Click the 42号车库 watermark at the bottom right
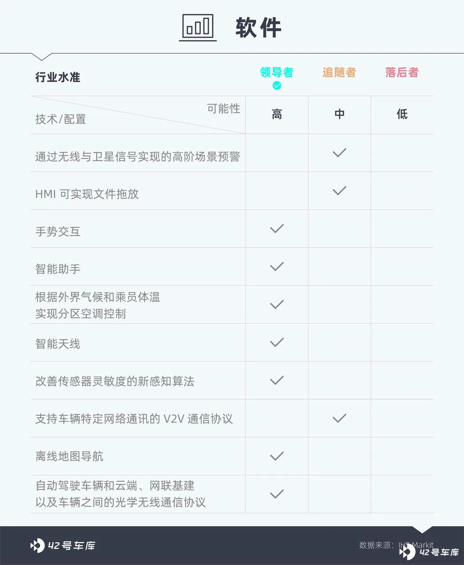The height and width of the screenshot is (565, 464). (x=429, y=552)
